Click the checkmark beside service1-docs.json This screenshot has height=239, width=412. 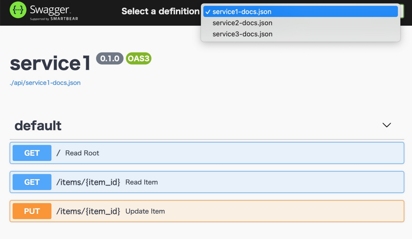pos(208,12)
